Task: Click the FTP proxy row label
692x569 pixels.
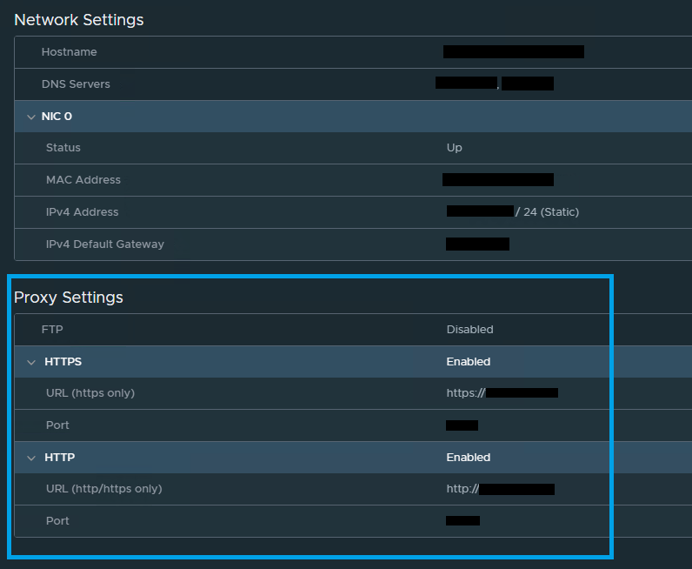Action: coord(52,330)
